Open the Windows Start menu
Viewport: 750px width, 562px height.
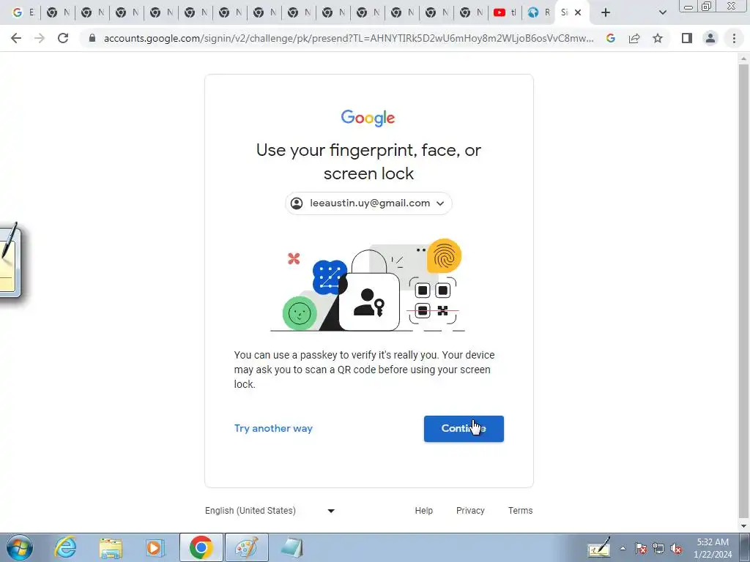[x=20, y=547]
